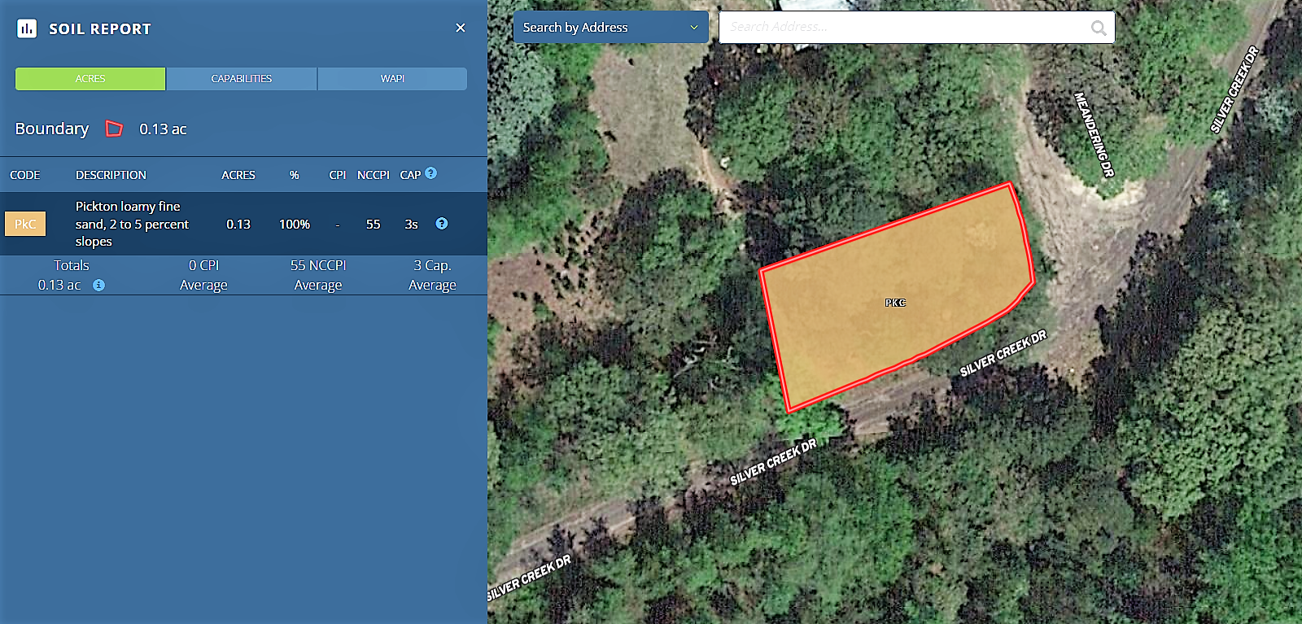Open help icon beside CAP column header
This screenshot has height=624, width=1302.
pyautogui.click(x=431, y=173)
